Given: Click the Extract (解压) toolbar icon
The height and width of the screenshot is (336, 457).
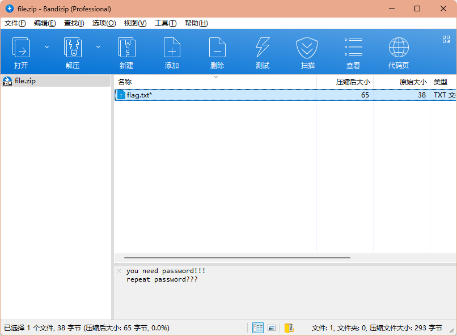Looking at the screenshot, I should tap(73, 48).
